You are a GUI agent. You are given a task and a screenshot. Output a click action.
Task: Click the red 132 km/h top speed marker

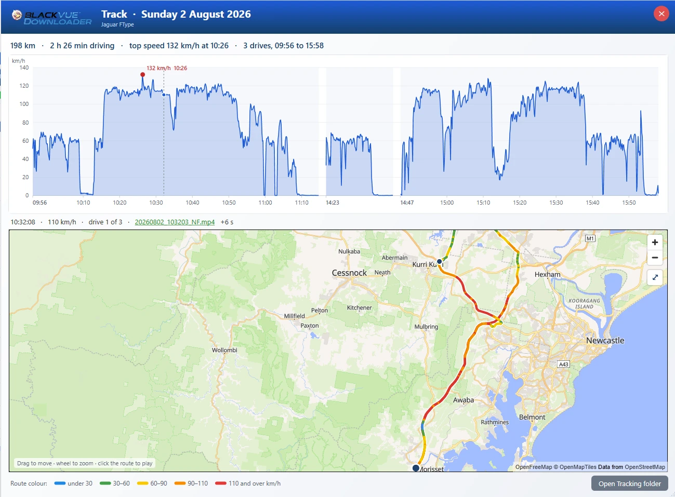pos(142,75)
